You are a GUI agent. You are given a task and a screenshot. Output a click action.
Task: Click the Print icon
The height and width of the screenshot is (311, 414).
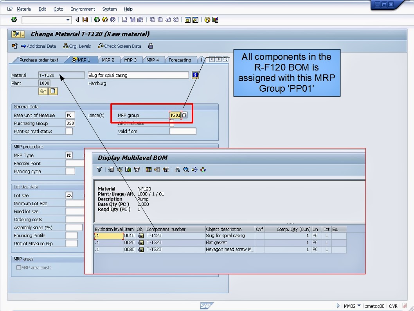[x=124, y=20]
